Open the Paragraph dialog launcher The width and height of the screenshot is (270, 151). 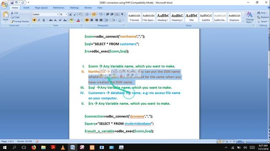click(124, 26)
